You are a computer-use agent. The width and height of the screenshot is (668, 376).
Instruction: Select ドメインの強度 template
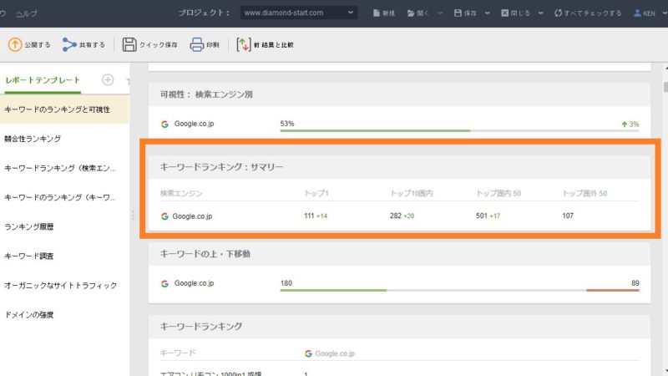pyautogui.click(x=65, y=315)
